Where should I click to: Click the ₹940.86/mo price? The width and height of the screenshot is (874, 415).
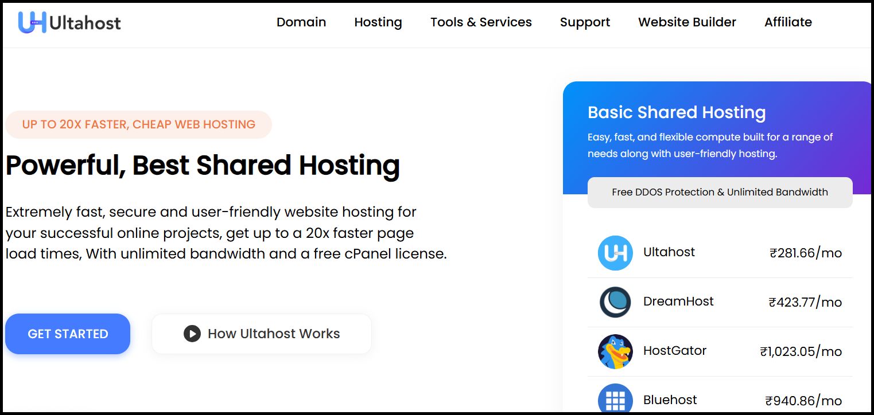click(x=803, y=401)
